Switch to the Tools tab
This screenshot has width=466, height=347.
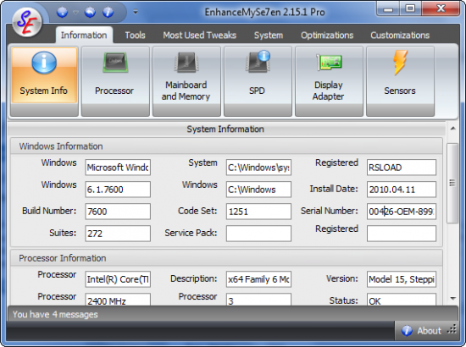tap(135, 36)
